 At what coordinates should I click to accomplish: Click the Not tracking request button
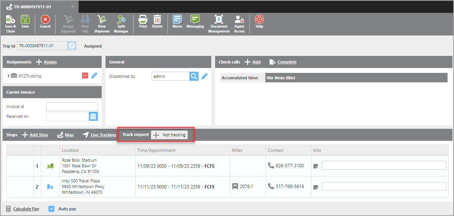tap(169, 135)
